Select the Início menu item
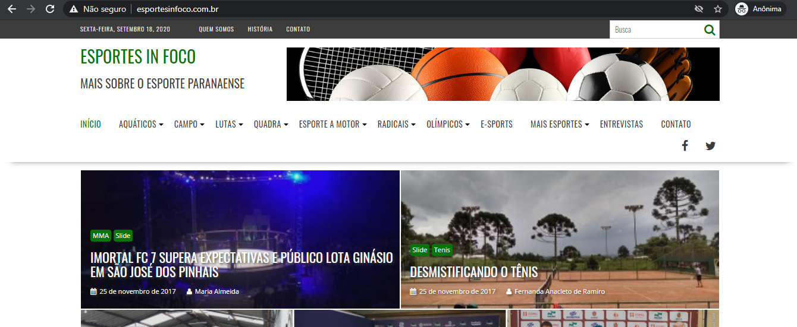This screenshot has width=797, height=327. [90, 124]
